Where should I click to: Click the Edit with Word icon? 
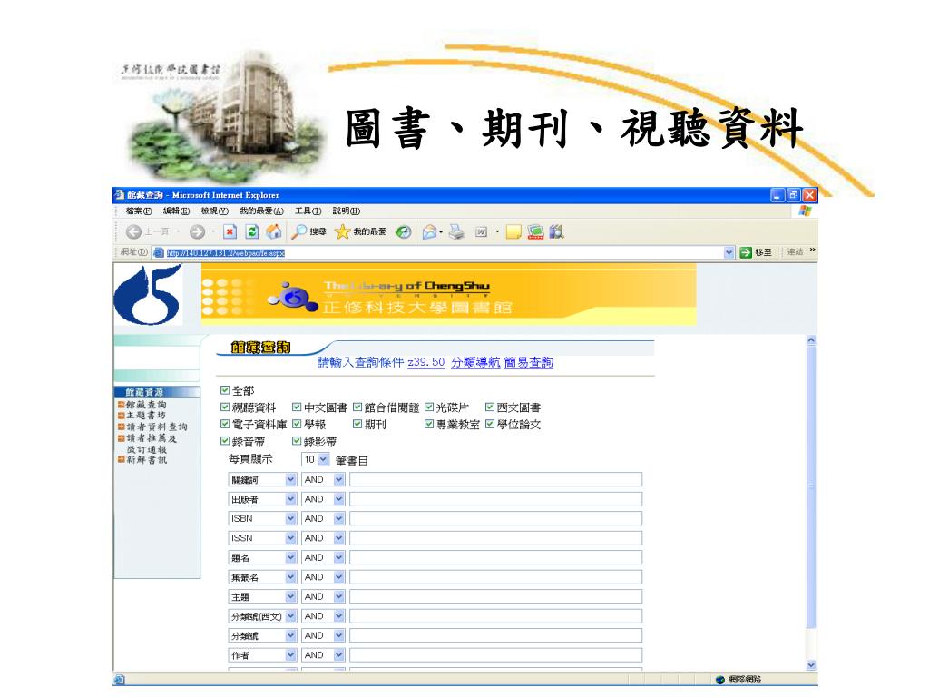click(481, 231)
